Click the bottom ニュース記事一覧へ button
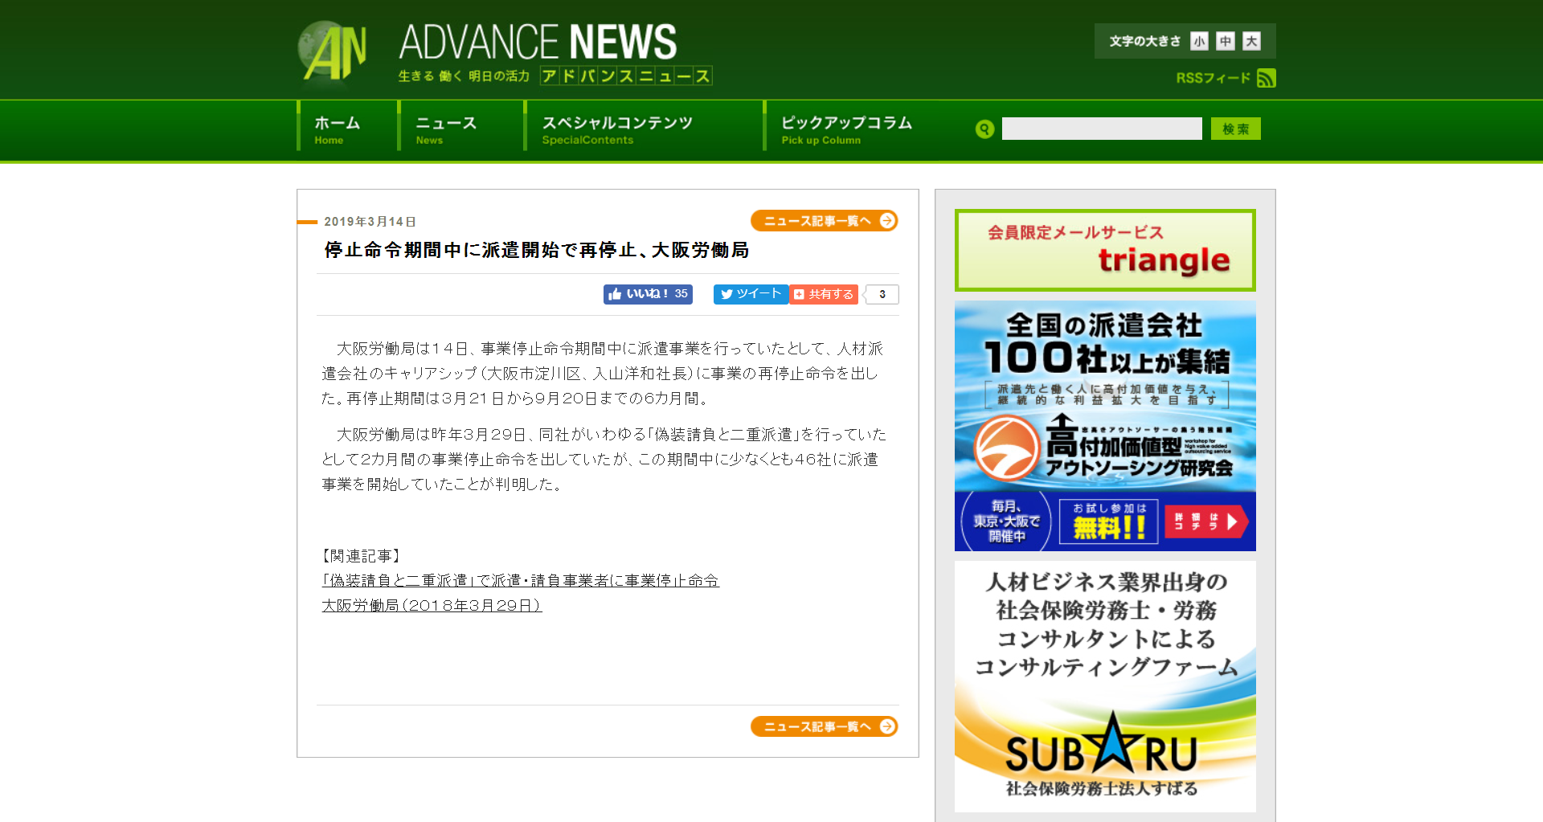 [x=824, y=726]
